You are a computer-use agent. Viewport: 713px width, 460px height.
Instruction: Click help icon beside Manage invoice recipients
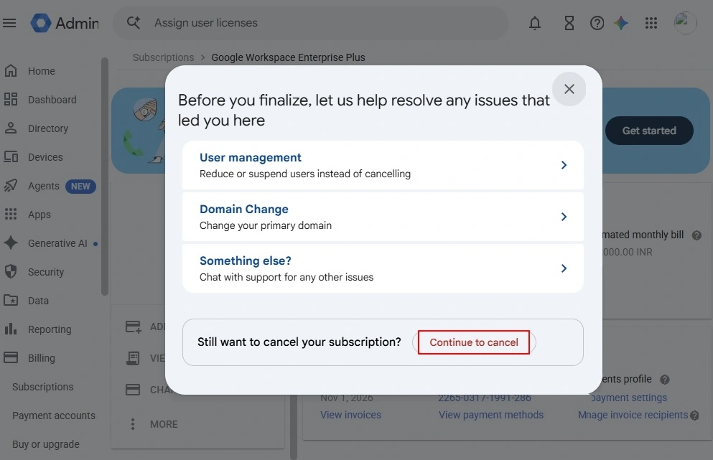694,415
